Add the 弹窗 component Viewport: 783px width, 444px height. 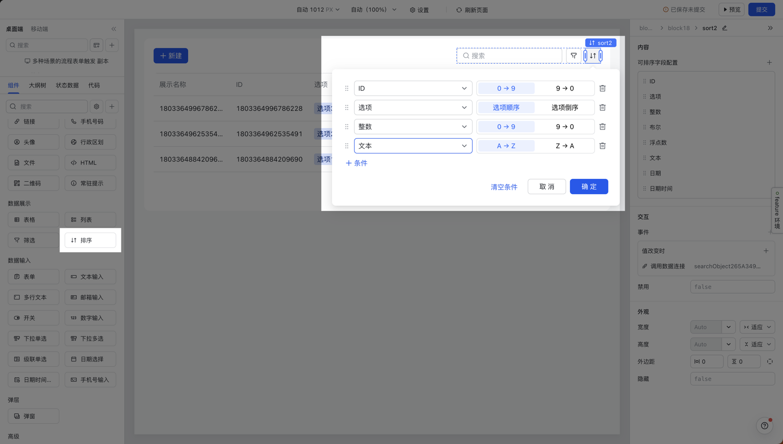34,416
